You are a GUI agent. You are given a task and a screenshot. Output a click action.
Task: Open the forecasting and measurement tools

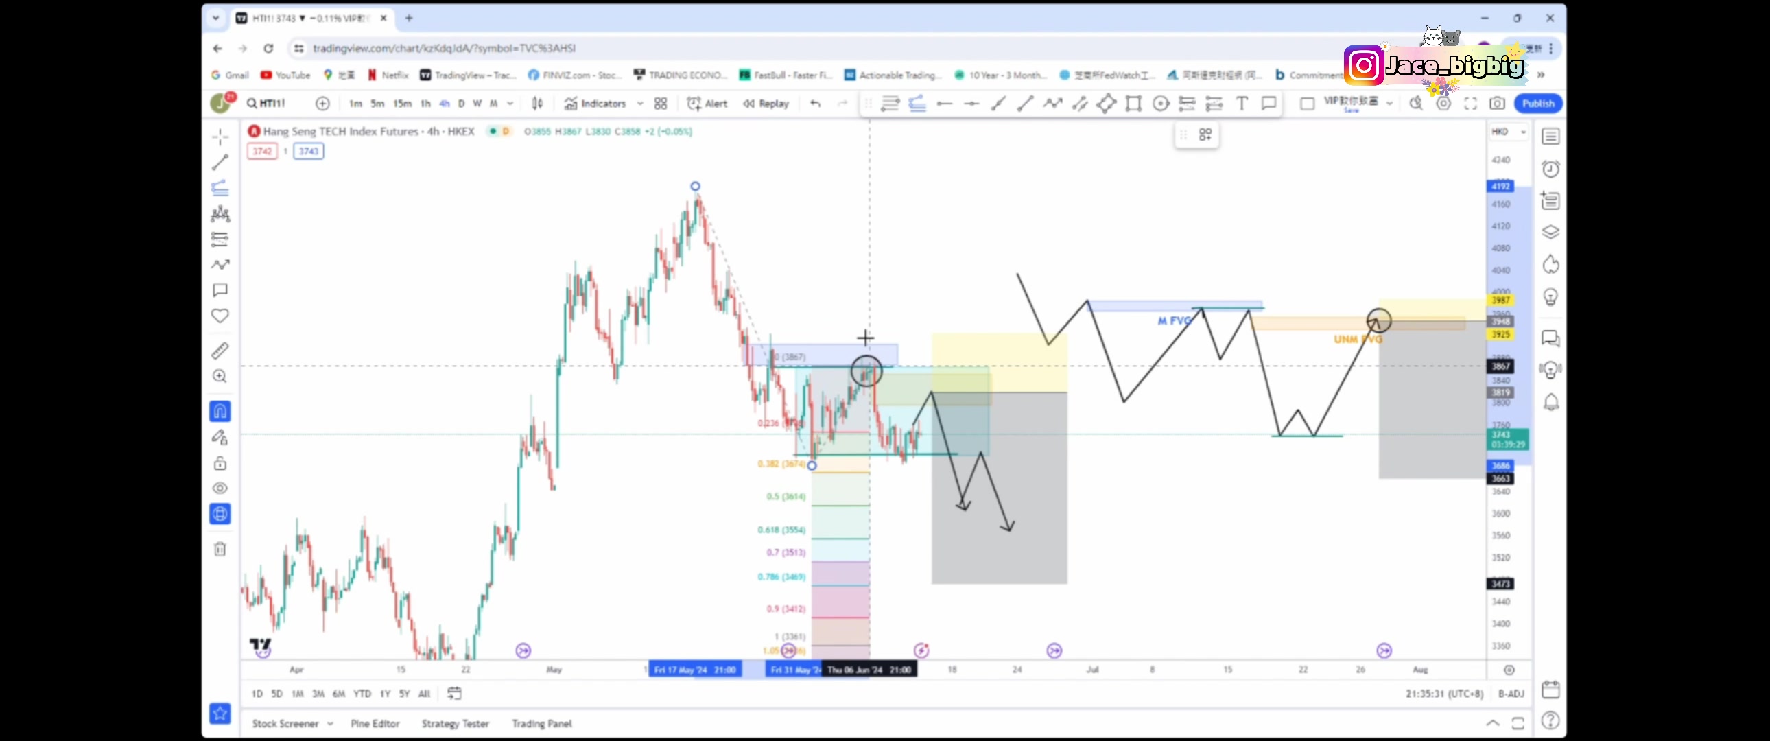[x=220, y=239]
